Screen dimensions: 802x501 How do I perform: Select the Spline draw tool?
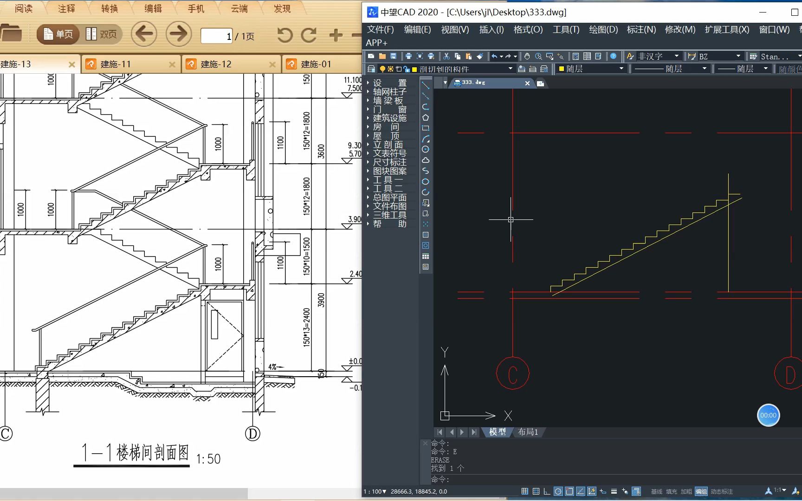(x=426, y=171)
